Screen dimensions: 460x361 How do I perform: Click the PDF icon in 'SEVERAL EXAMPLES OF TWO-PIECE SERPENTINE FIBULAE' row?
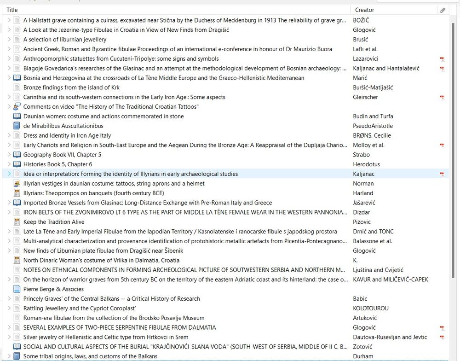pyautogui.click(x=442, y=328)
